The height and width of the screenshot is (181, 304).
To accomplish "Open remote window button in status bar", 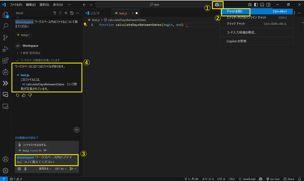I will pos(4,179).
